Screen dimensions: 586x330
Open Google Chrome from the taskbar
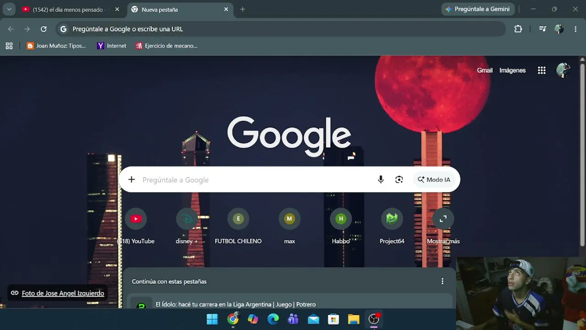pyautogui.click(x=233, y=319)
